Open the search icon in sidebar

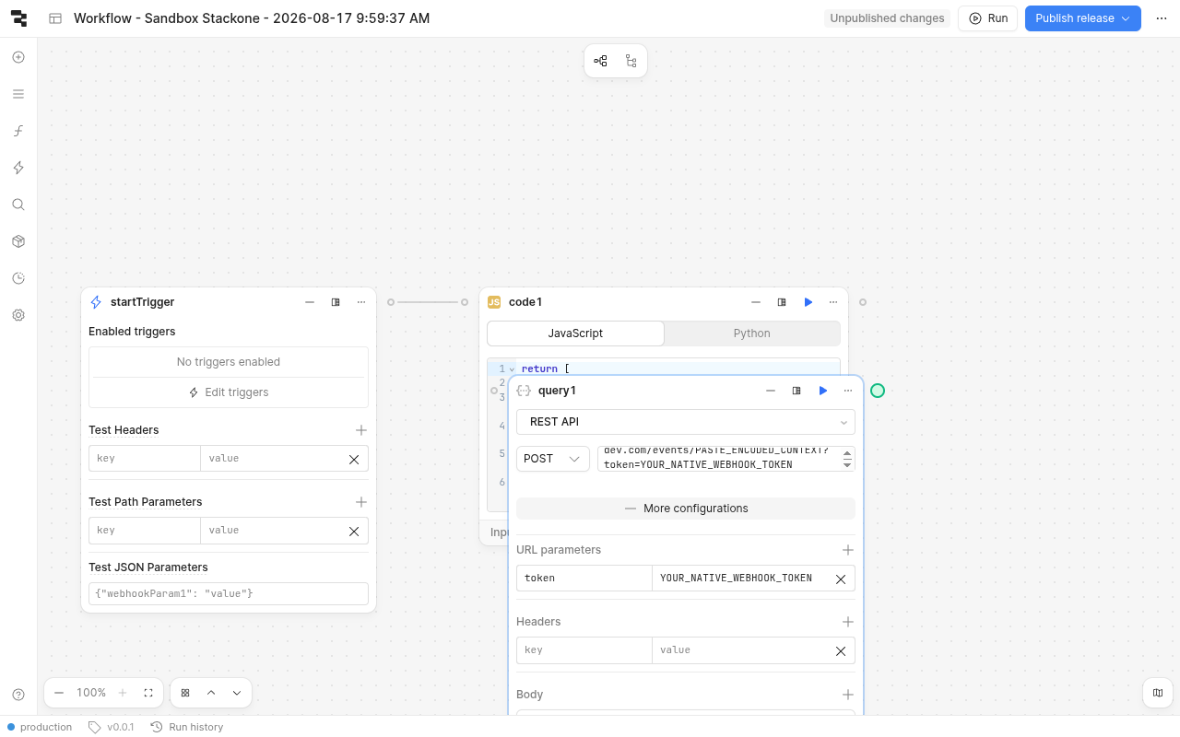[x=18, y=205]
